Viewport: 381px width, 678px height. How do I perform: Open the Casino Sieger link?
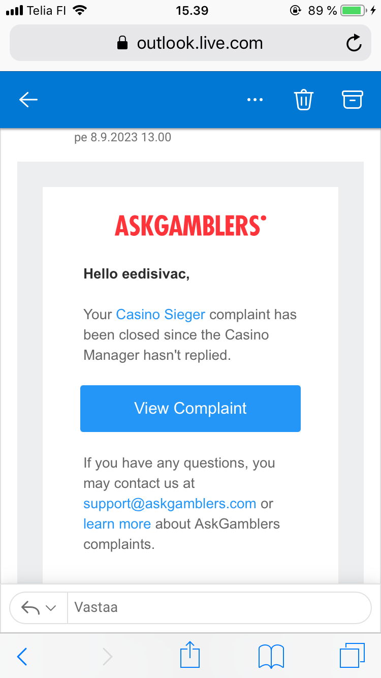(161, 315)
